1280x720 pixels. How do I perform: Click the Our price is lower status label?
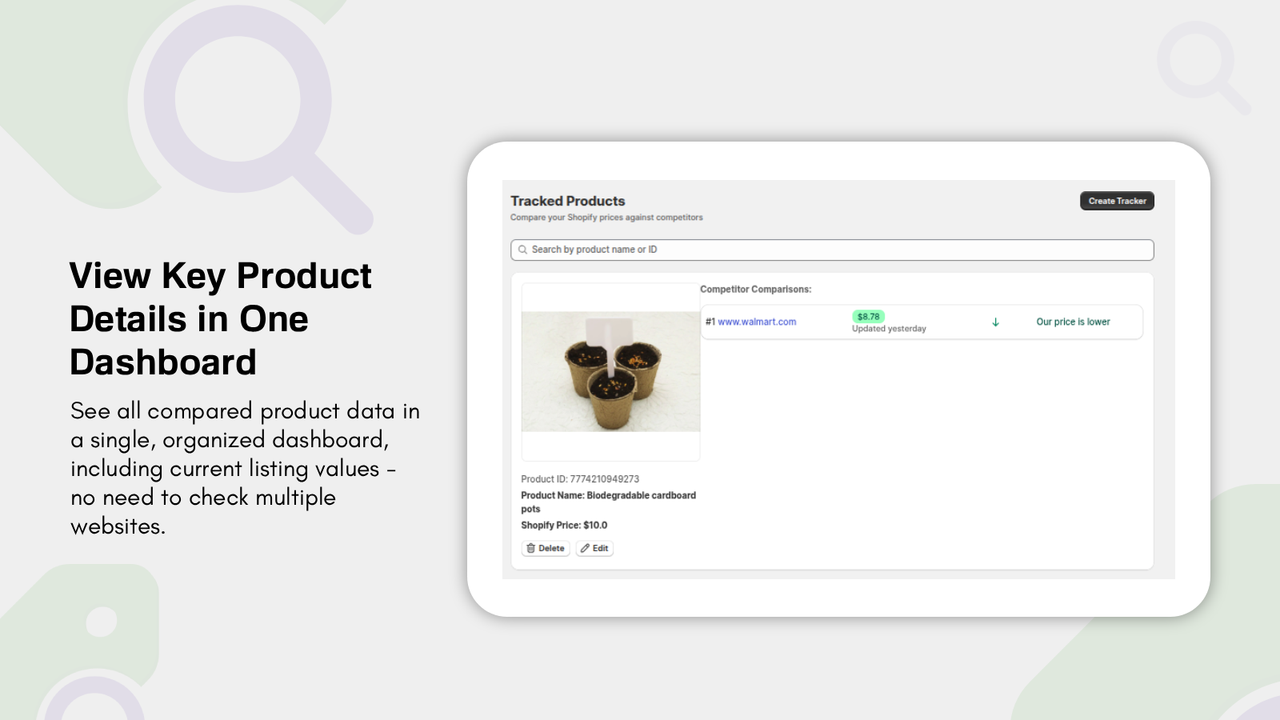(1073, 322)
